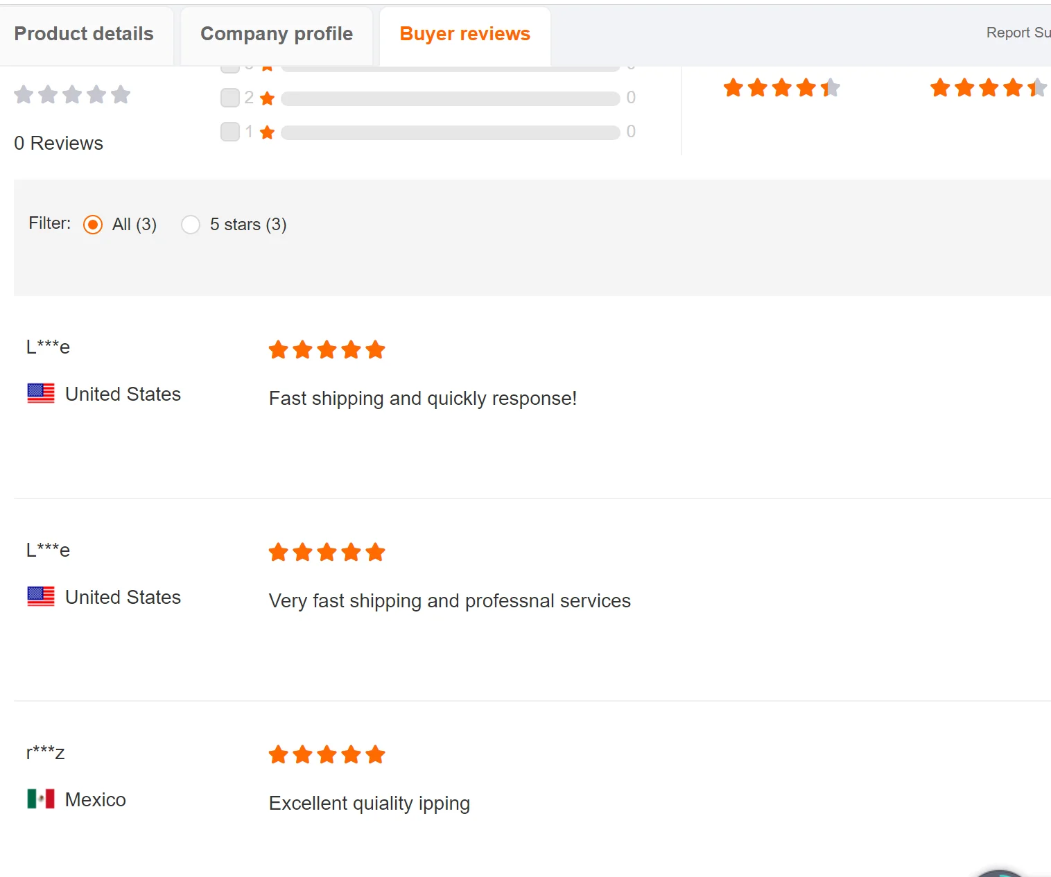Select the All (3) filter radio button
Screen dimensions: 1051x877
[93, 225]
